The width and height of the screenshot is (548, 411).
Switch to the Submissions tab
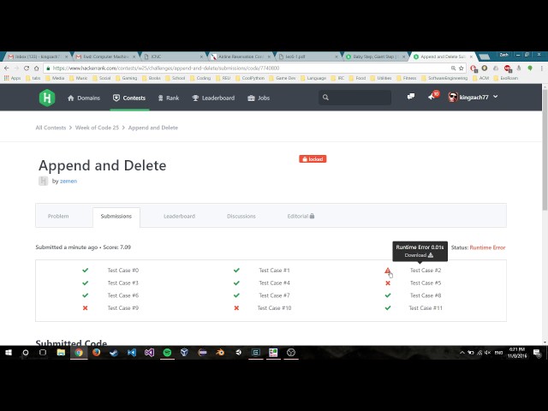(116, 217)
